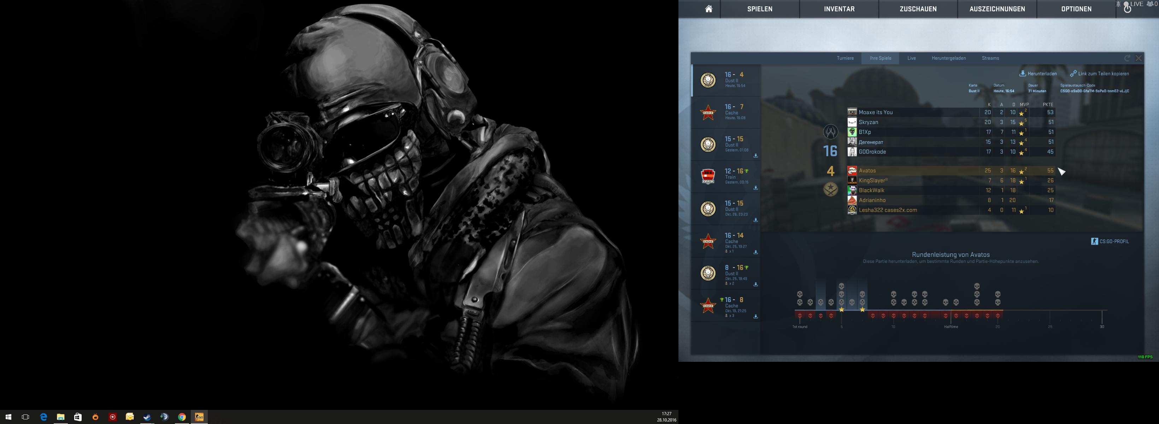
Task: Click the power quit icon
Action: click(x=1127, y=9)
